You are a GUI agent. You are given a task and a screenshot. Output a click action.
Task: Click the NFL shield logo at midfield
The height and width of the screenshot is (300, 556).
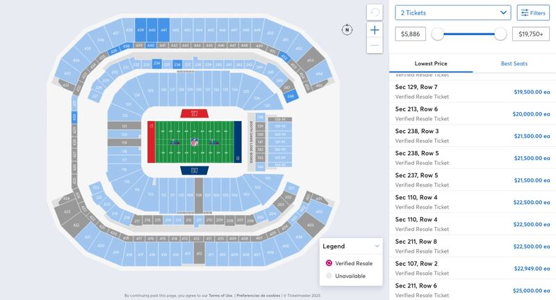click(195, 141)
